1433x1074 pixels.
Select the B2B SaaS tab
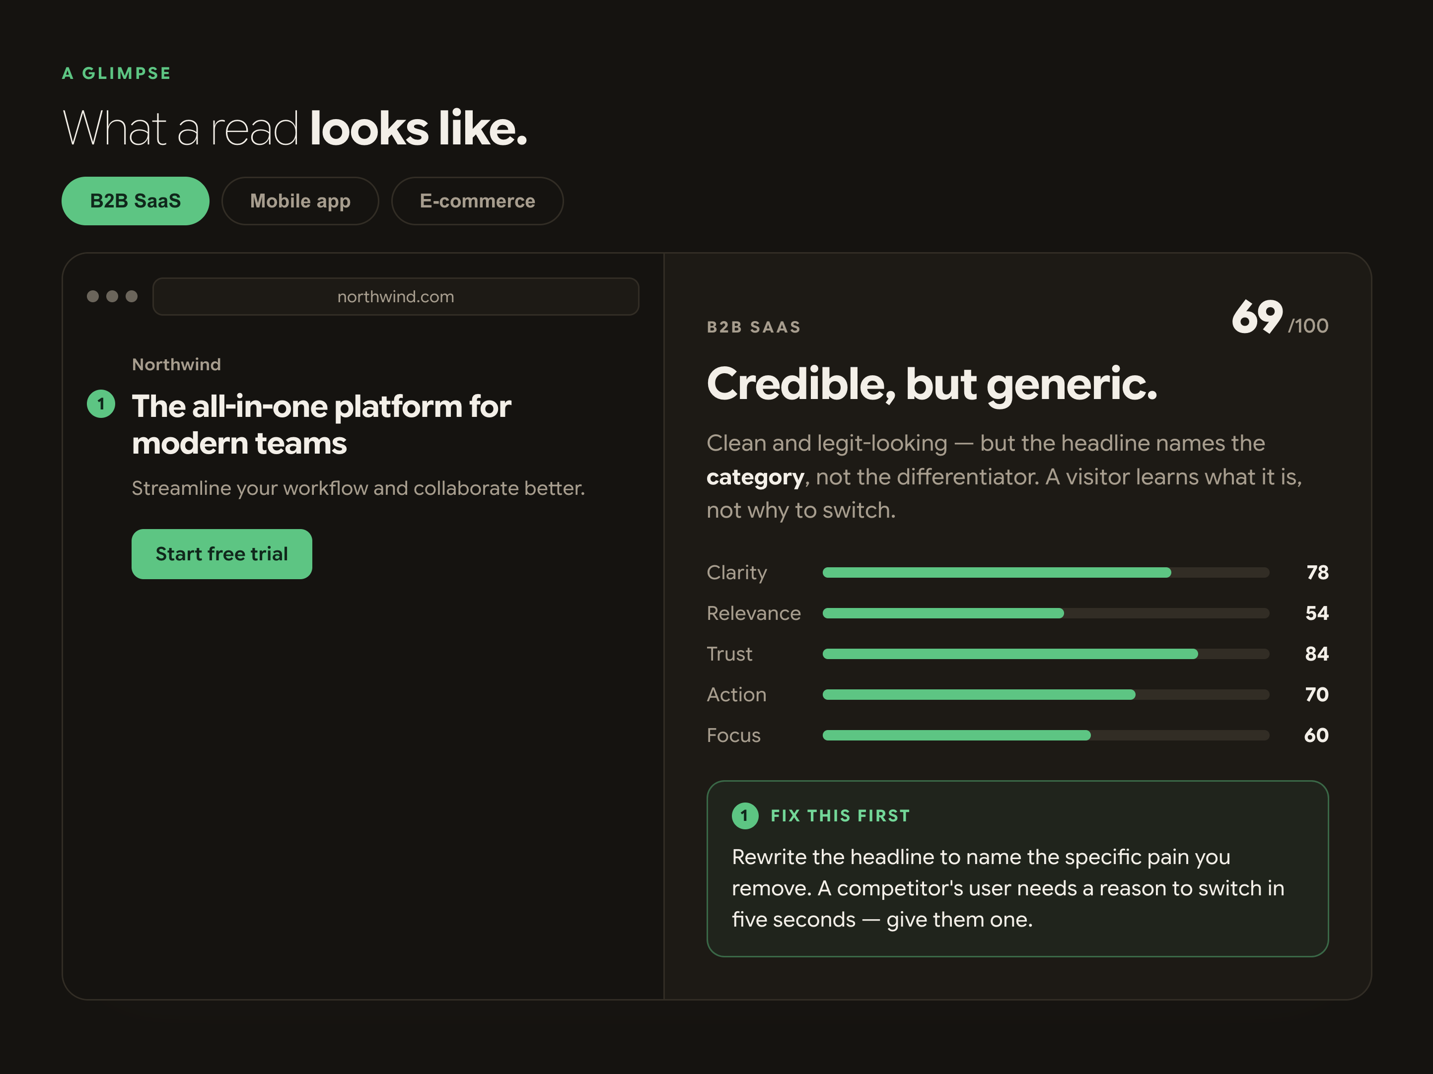136,201
